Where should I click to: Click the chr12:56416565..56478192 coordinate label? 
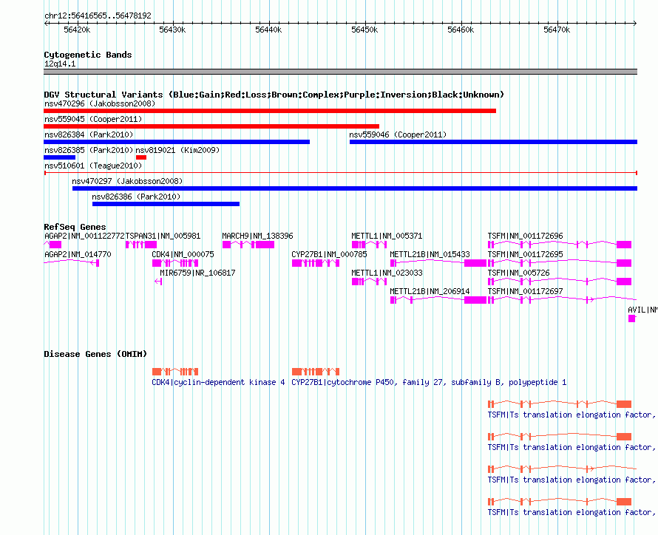tap(98, 16)
